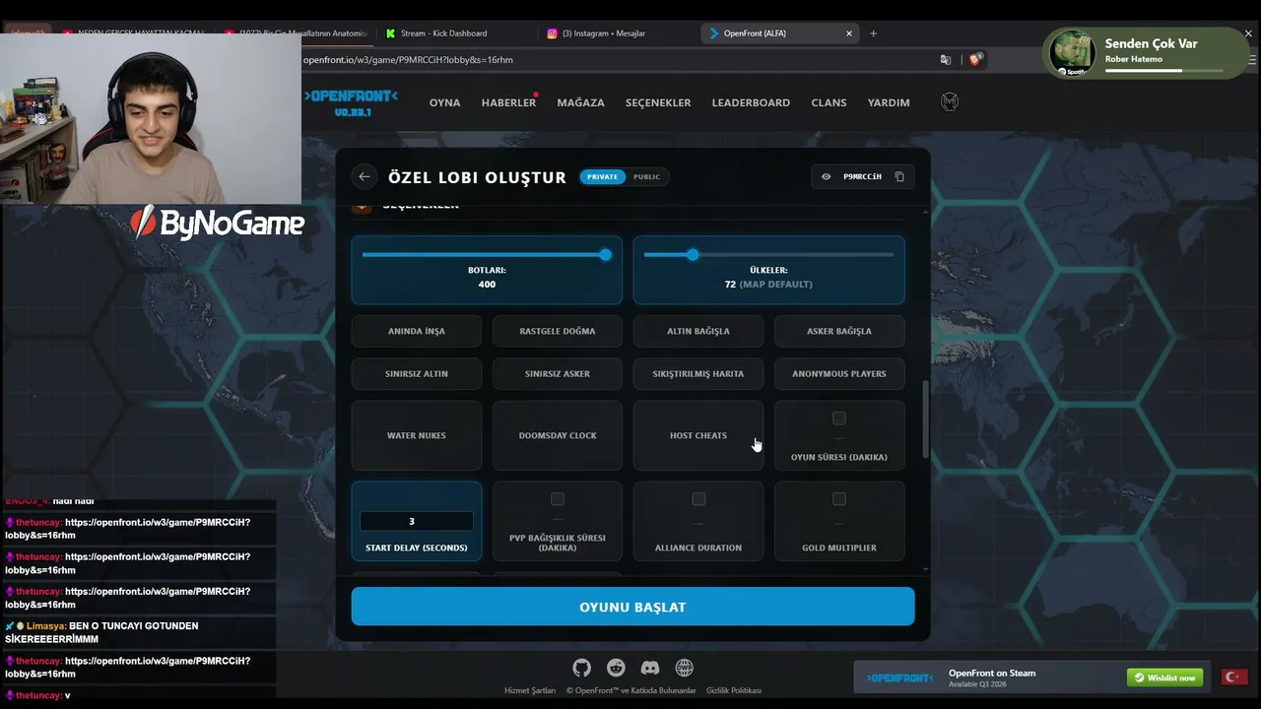Open the GitHub link in footer
Viewport: 1261px width, 709px height.
pos(582,669)
